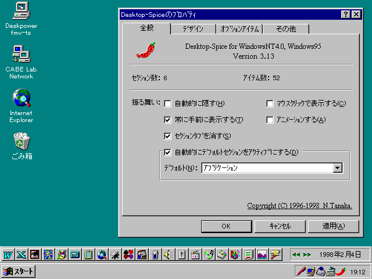372x279 pixels.
Task: Go to next date with green forward arrows
Action: coord(307,255)
